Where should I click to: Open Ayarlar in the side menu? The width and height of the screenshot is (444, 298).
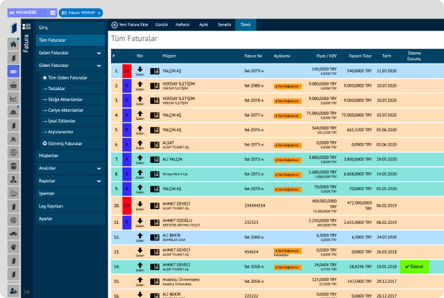(70, 219)
